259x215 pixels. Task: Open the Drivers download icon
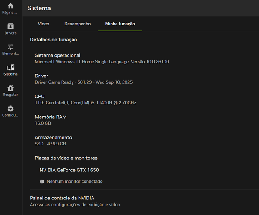coord(10,26)
